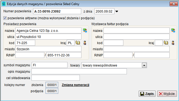
Task: Click symbol magazynu field 'FI'
Action: [x=49, y=65]
